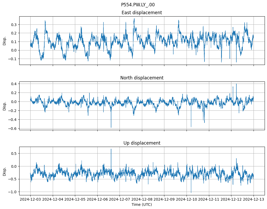Select the 2024-12-05 date tick label
This screenshot has height=209, width=267.
click(75, 199)
